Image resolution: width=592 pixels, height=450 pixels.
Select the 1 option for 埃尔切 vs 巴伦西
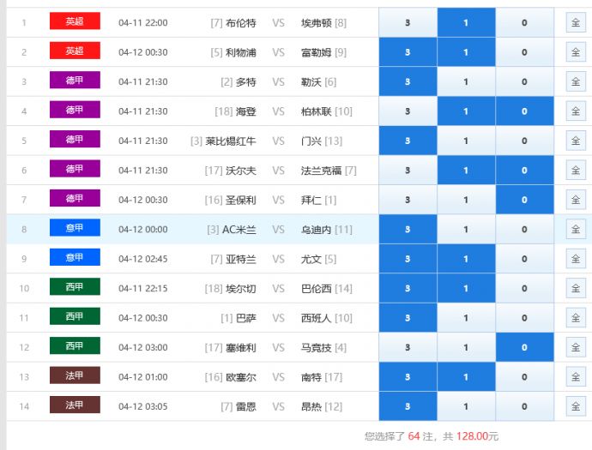click(466, 289)
